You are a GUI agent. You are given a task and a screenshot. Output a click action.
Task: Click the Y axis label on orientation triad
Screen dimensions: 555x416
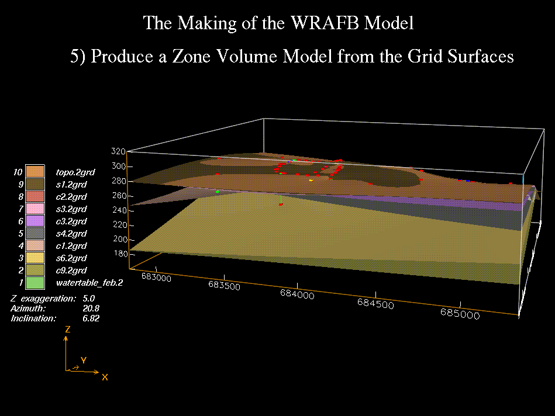[84, 360]
